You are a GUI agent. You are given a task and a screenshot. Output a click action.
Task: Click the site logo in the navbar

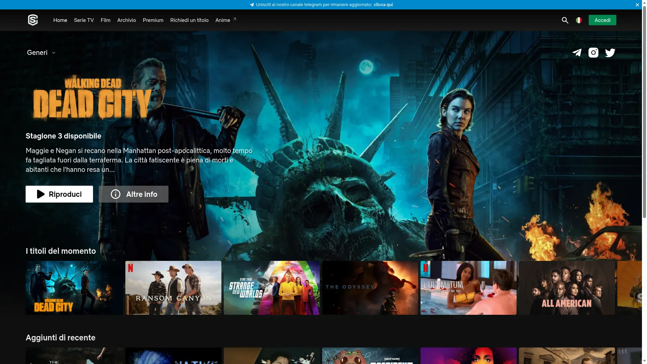tap(33, 20)
